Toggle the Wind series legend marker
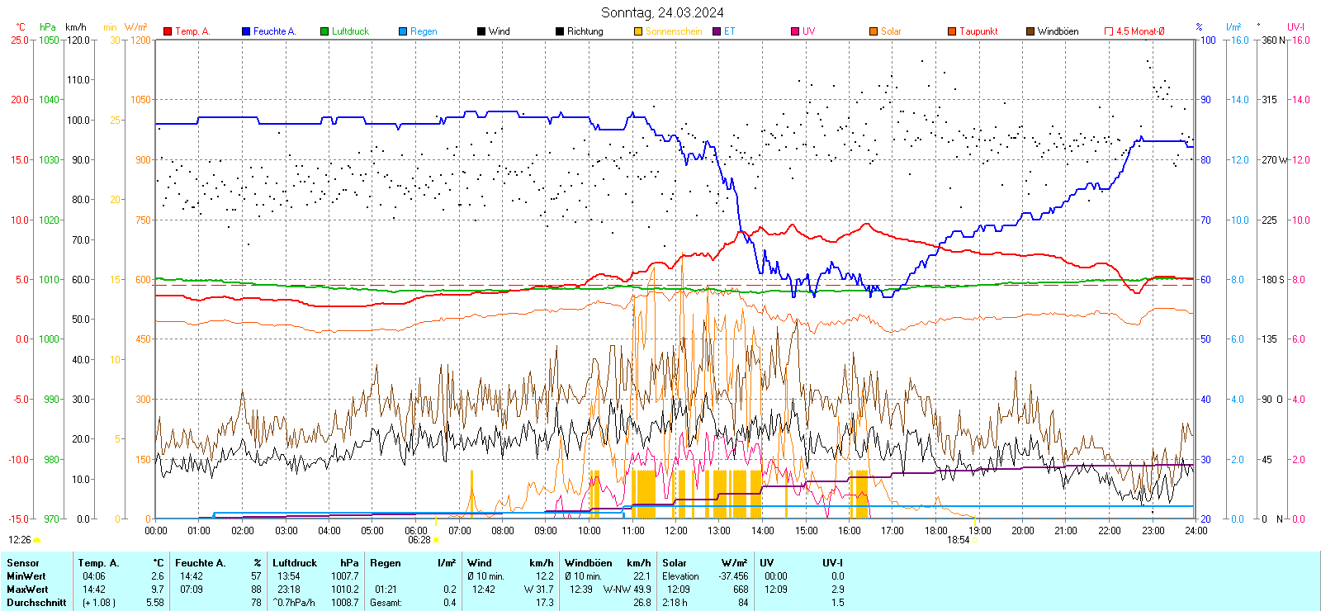 (x=481, y=31)
